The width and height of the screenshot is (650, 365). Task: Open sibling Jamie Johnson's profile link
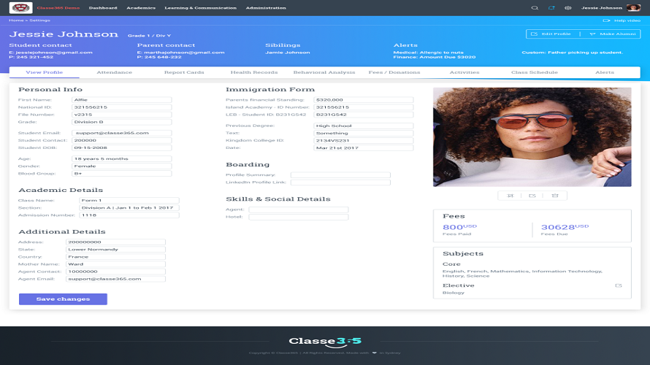pos(287,53)
